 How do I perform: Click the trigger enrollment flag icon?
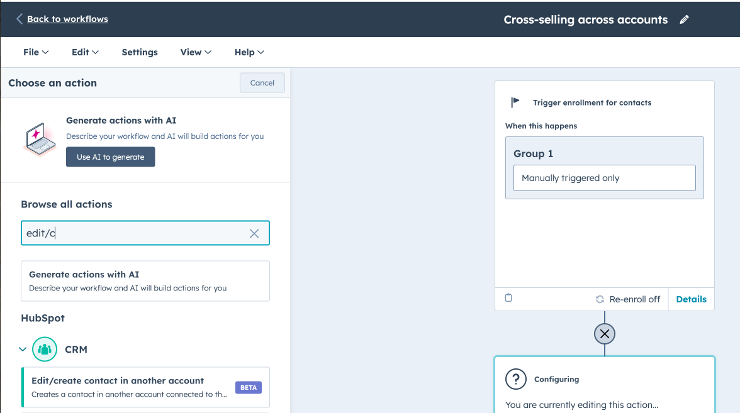516,102
